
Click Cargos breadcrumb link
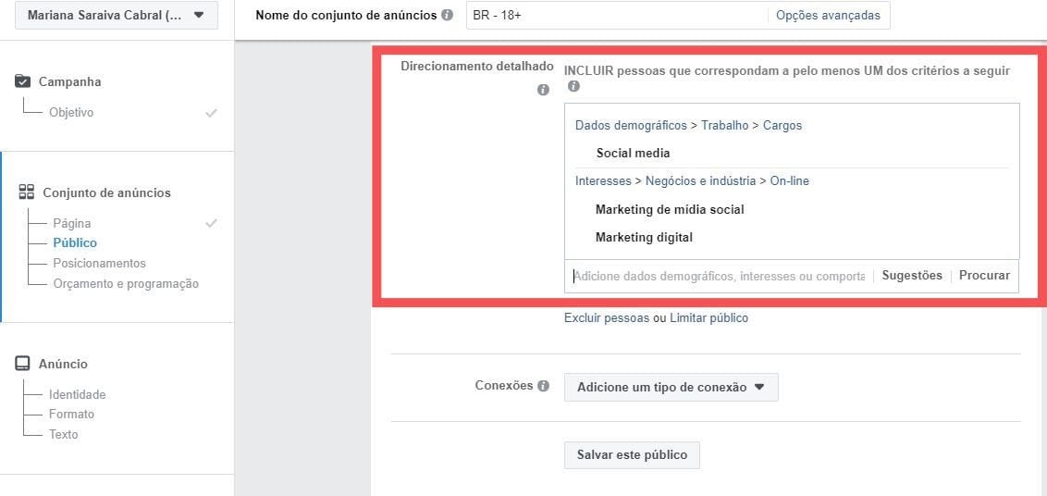coord(782,125)
